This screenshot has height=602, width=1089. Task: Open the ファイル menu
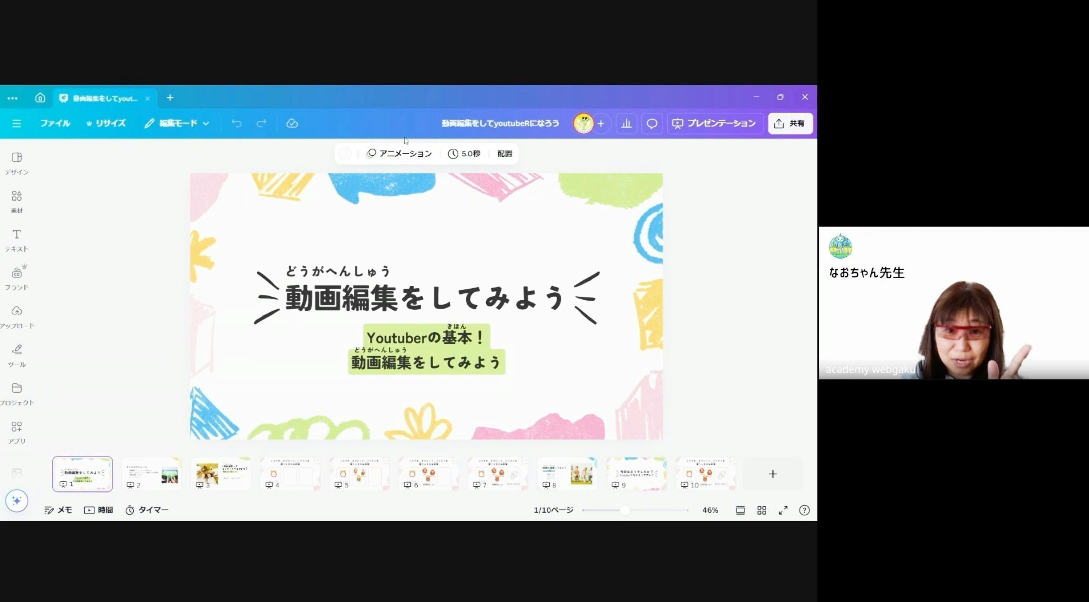pyautogui.click(x=55, y=123)
